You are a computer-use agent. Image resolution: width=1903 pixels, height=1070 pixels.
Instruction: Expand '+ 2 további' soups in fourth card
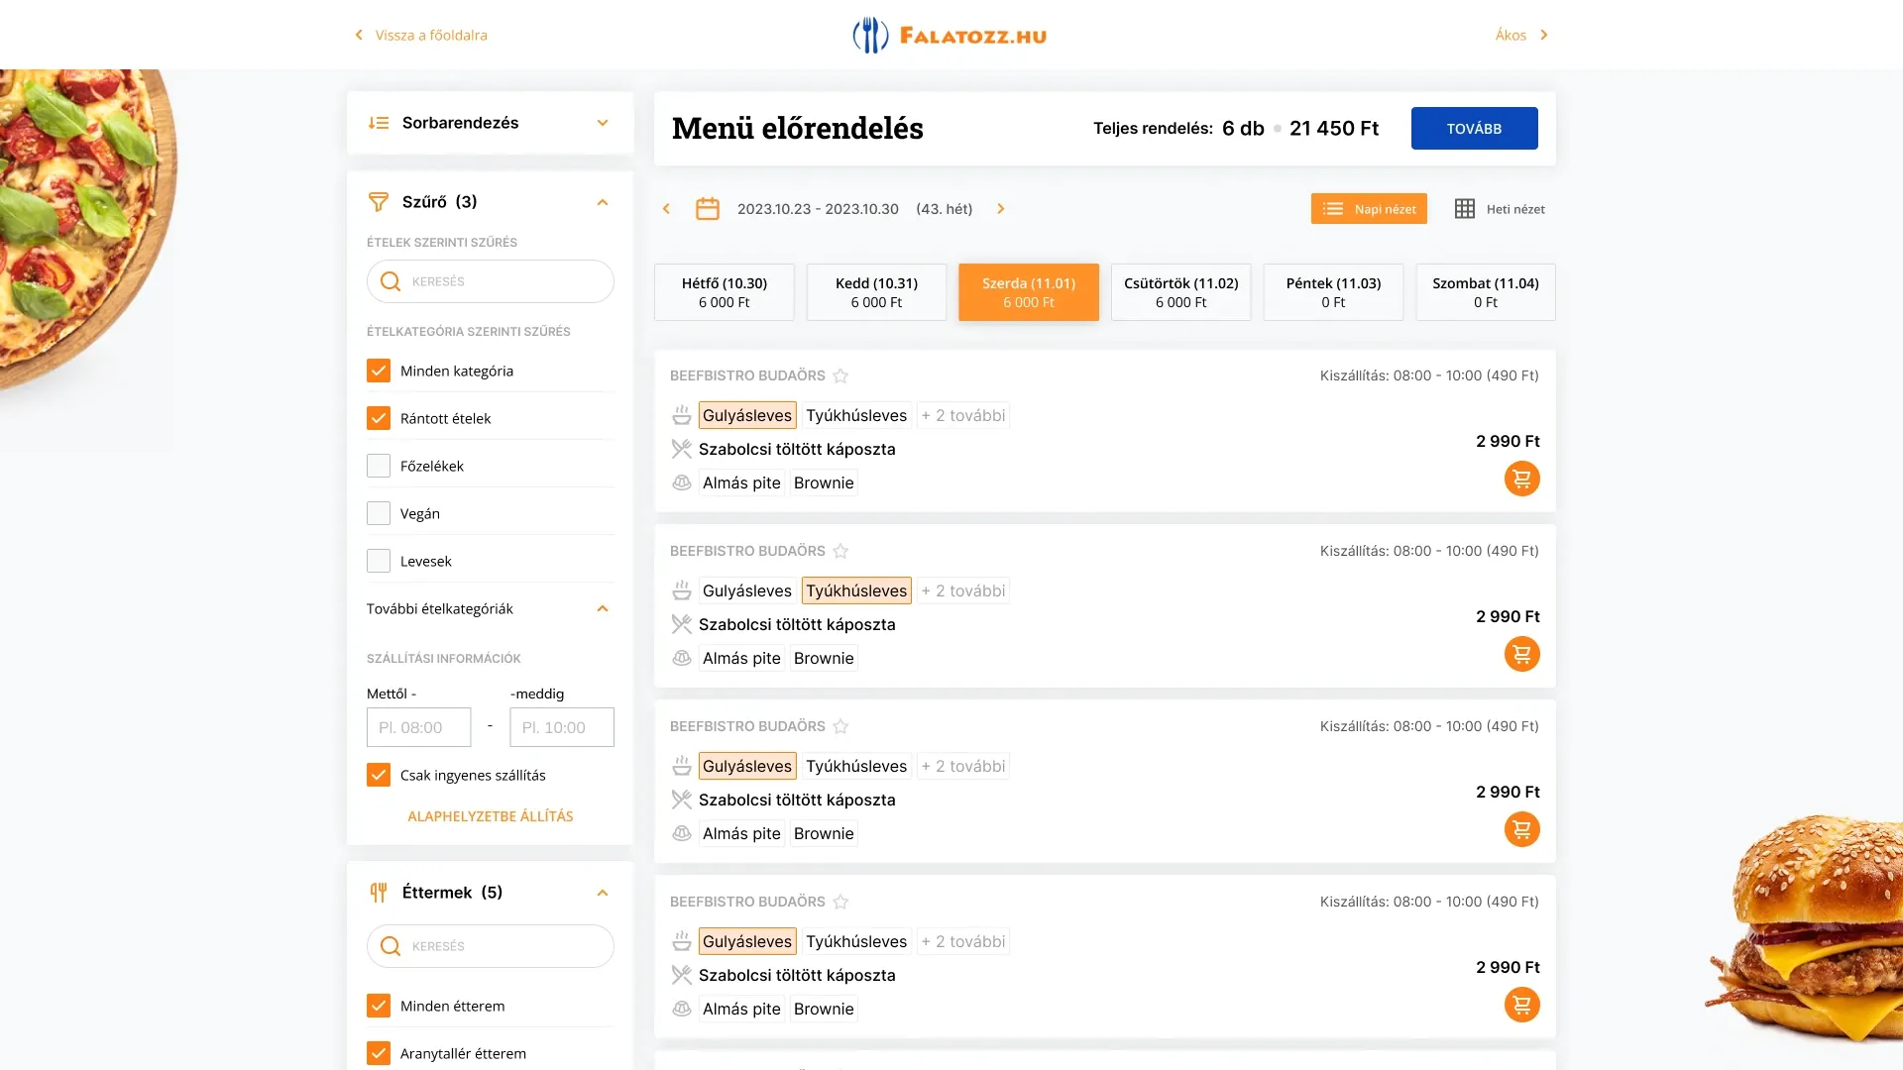point(963,941)
